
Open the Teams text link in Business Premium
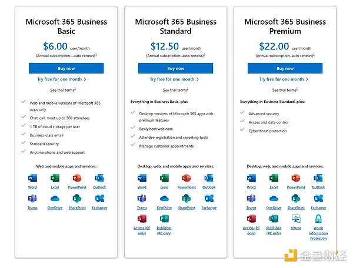[251, 207]
